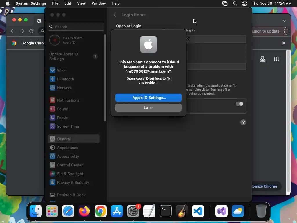Open Finder from the Dock
The height and width of the screenshot is (223, 297).
(36, 211)
